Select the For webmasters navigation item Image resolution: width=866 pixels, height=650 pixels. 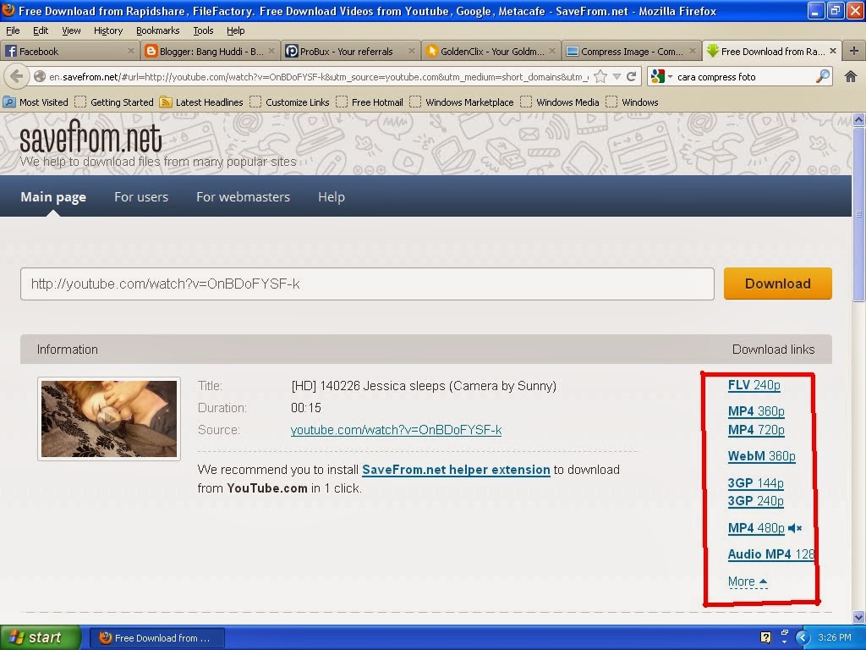[243, 196]
